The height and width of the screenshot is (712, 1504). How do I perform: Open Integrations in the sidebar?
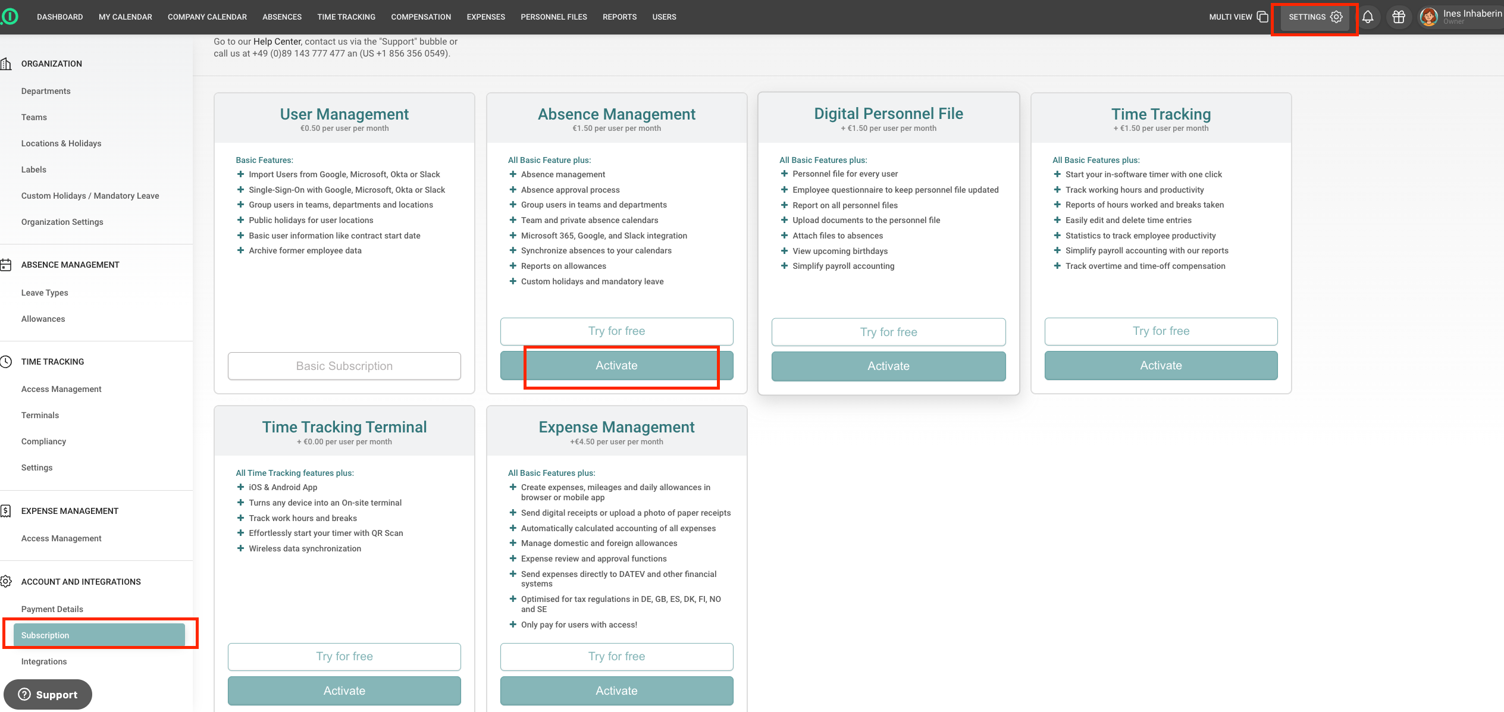pyautogui.click(x=44, y=661)
